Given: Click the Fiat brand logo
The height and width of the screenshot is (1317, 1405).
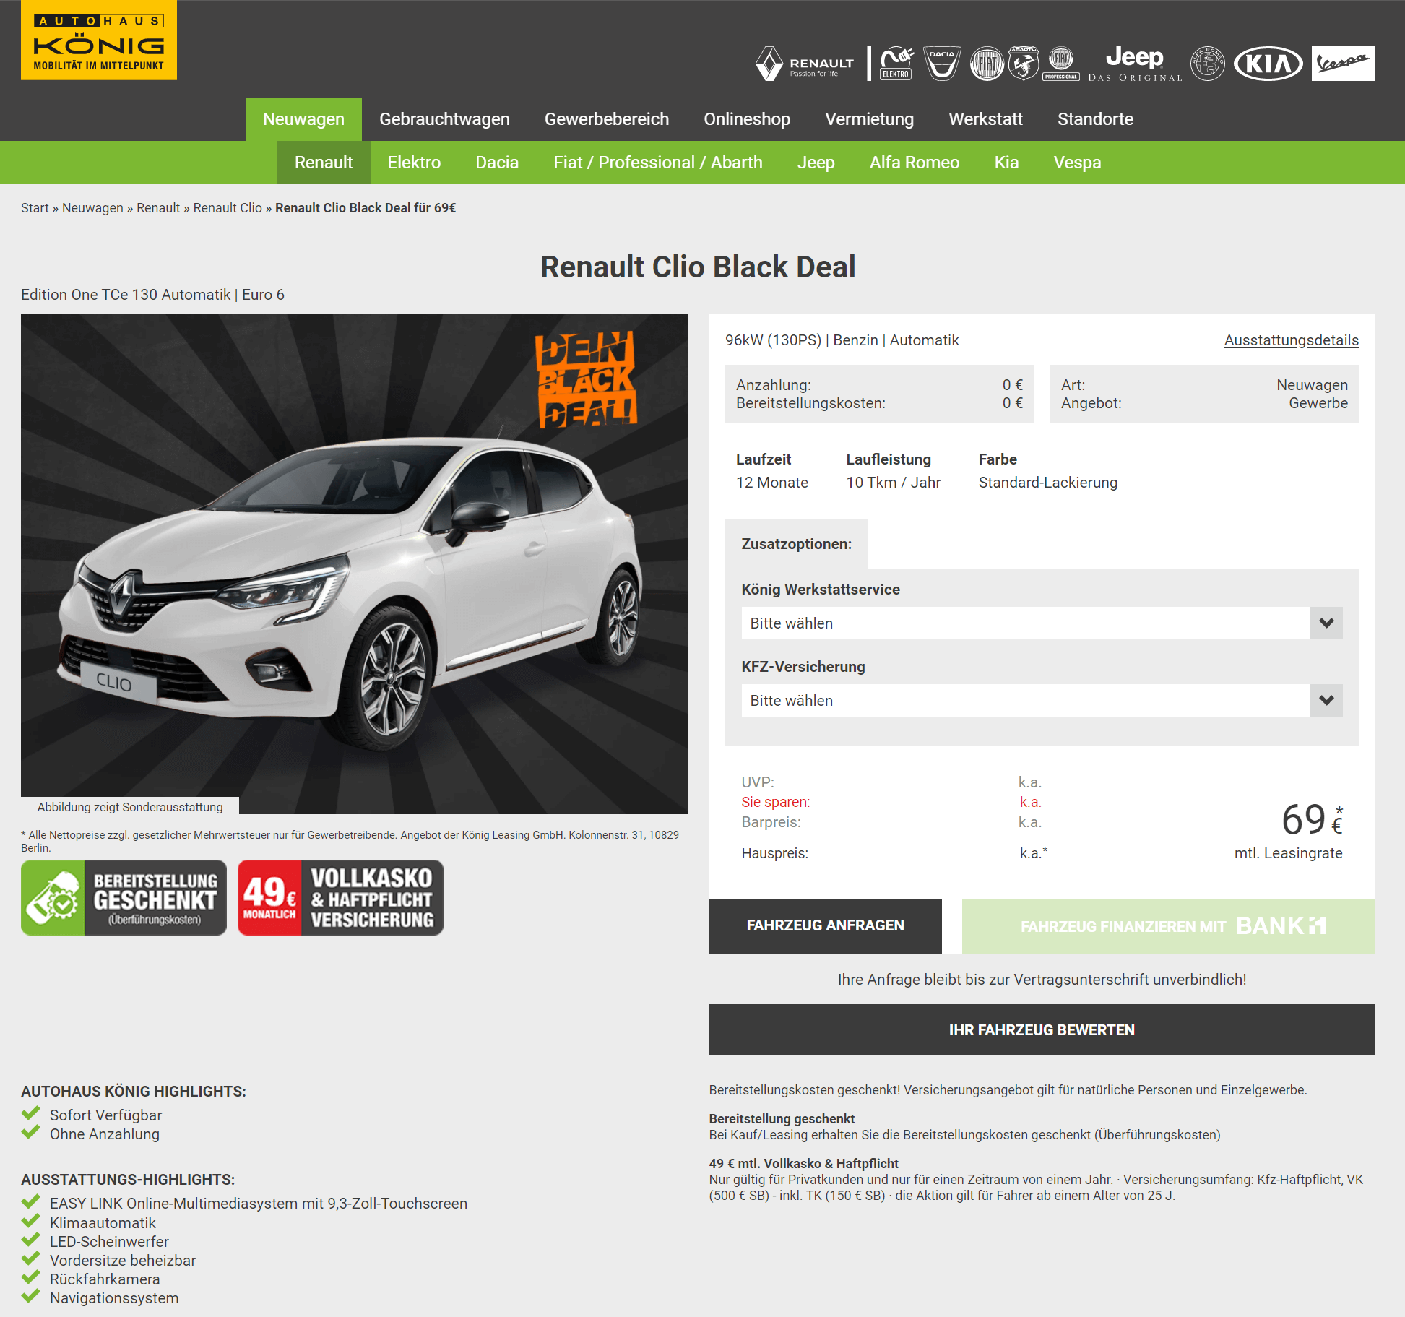Looking at the screenshot, I should coord(987,64).
